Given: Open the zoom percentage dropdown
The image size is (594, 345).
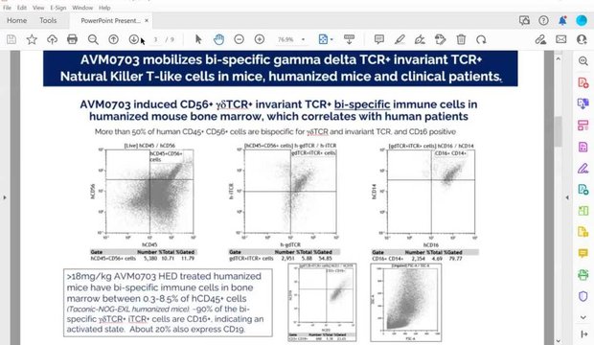Looking at the screenshot, I should click(x=303, y=39).
